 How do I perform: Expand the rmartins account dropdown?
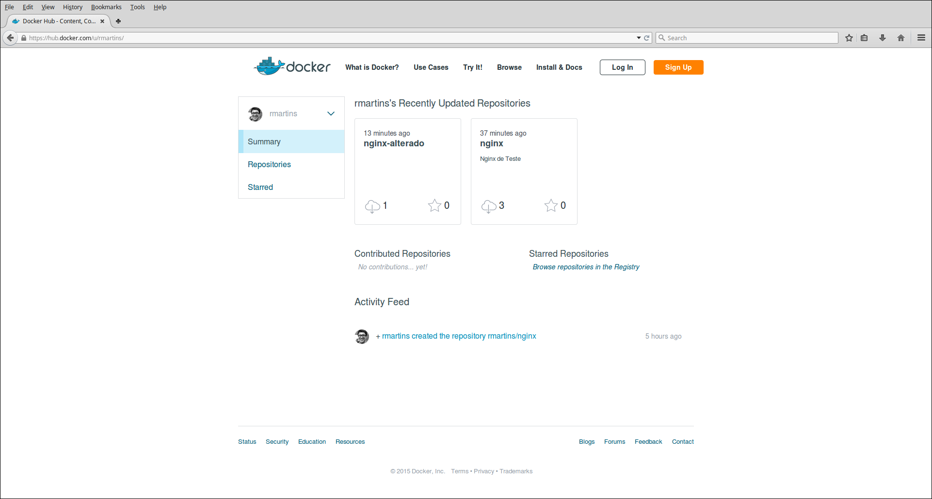[x=330, y=113]
